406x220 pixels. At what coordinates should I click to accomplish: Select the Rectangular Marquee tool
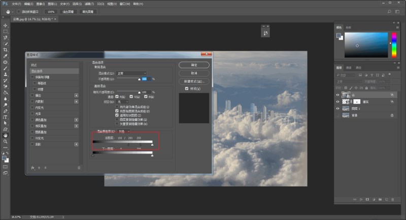click(x=6, y=32)
